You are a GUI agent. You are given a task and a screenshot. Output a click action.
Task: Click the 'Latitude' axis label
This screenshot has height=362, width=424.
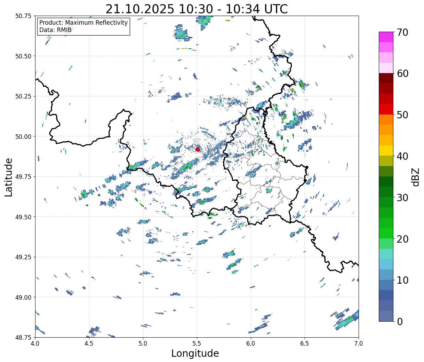pos(9,177)
